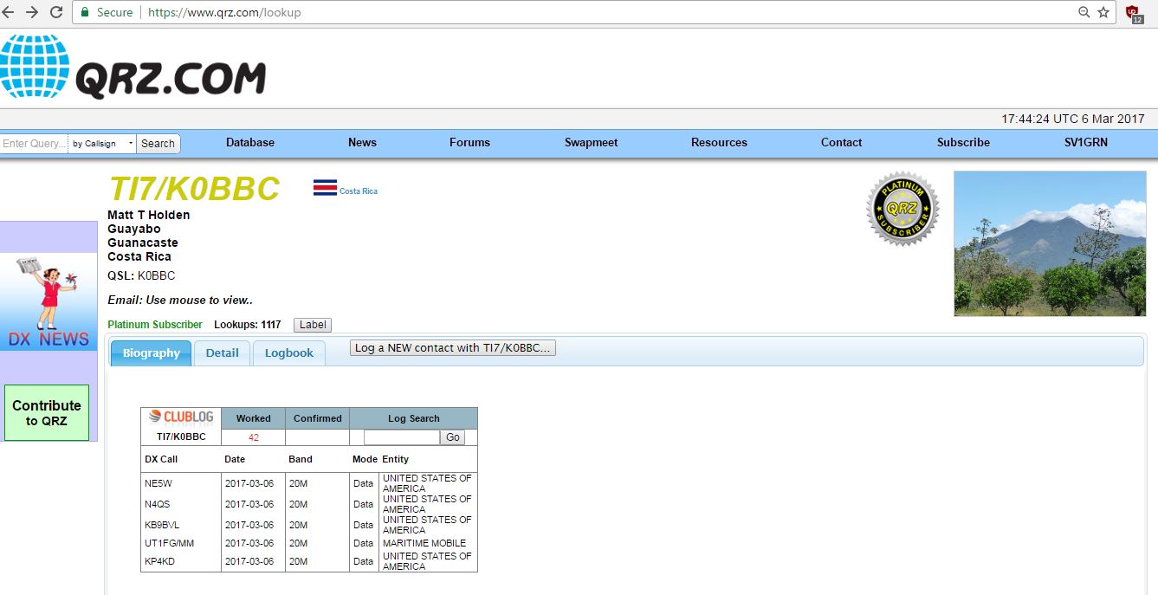The height and width of the screenshot is (595, 1158).
Task: Open the Contact menu
Action: 842,143
